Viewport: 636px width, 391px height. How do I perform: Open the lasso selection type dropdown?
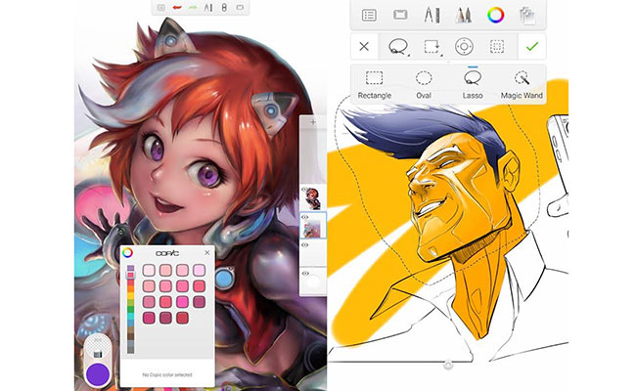398,47
